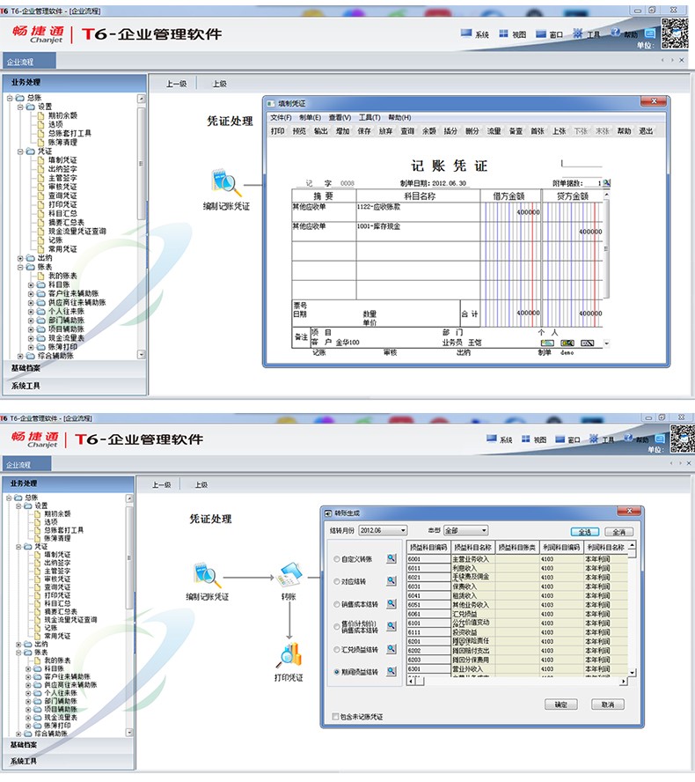Open the 类型 全部 dropdown
695x782 pixels.
(465, 530)
